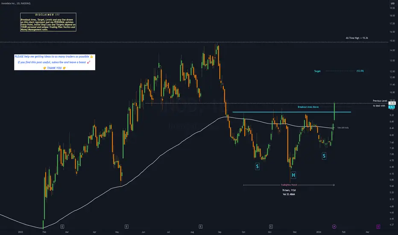Image resolution: width=398 pixels, height=235 pixels.
Task: Click the All-Time High 15.36 label
Action: 357,38
